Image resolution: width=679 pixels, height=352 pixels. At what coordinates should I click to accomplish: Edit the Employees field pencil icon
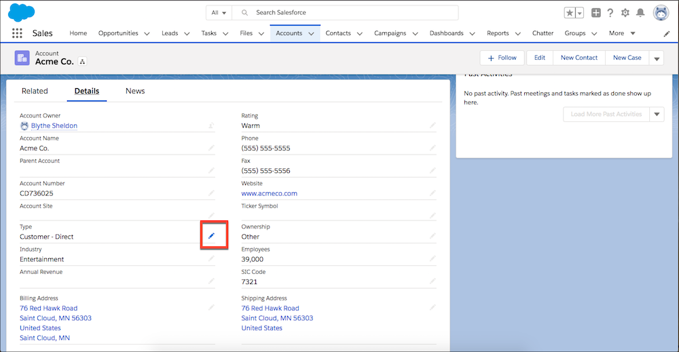coord(433,258)
